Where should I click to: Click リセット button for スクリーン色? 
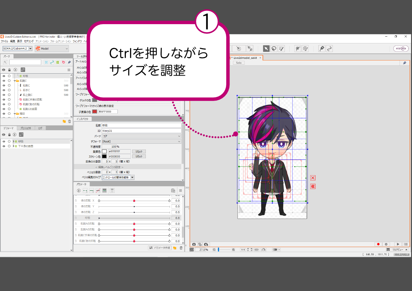(139, 156)
